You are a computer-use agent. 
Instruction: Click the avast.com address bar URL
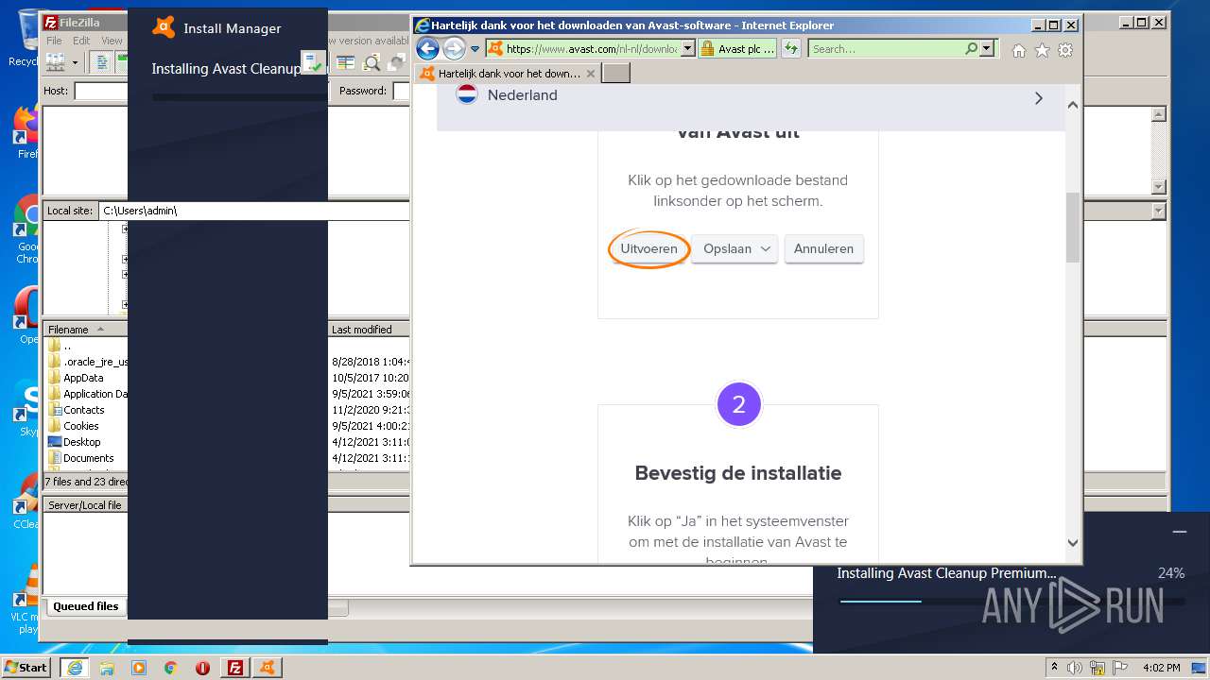click(x=591, y=49)
